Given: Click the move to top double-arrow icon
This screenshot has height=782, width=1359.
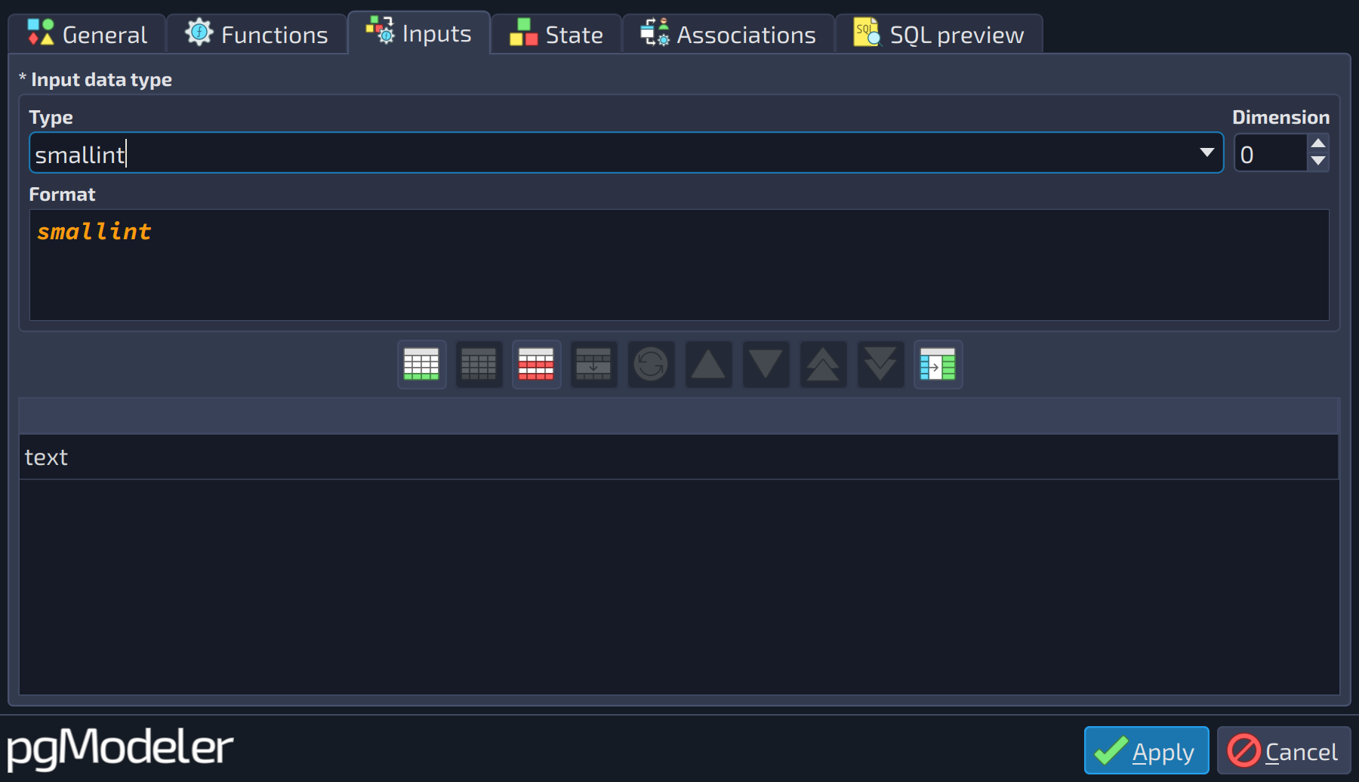Looking at the screenshot, I should (x=823, y=365).
